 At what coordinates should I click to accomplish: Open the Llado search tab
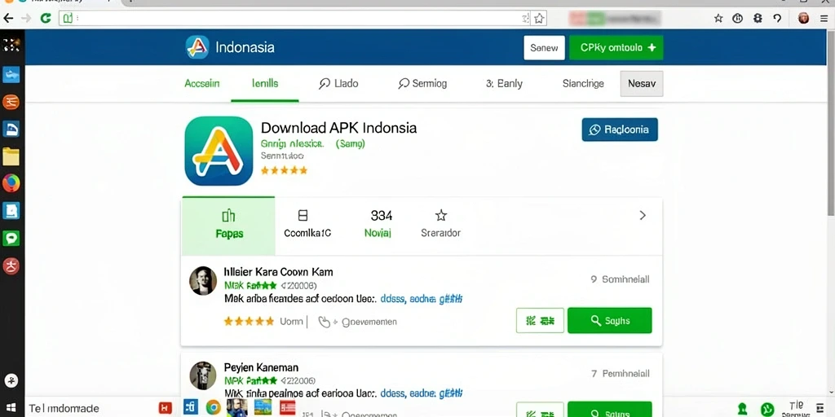[x=338, y=84]
